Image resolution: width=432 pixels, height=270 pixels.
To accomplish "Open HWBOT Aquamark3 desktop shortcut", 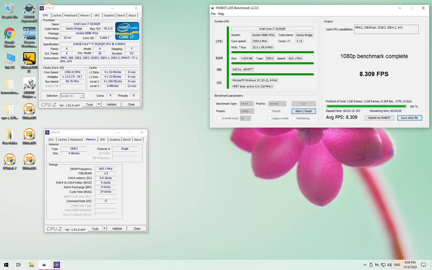I will [x=29, y=13].
